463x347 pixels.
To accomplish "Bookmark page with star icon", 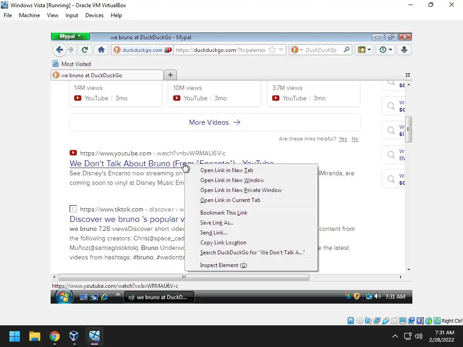I will 272,50.
